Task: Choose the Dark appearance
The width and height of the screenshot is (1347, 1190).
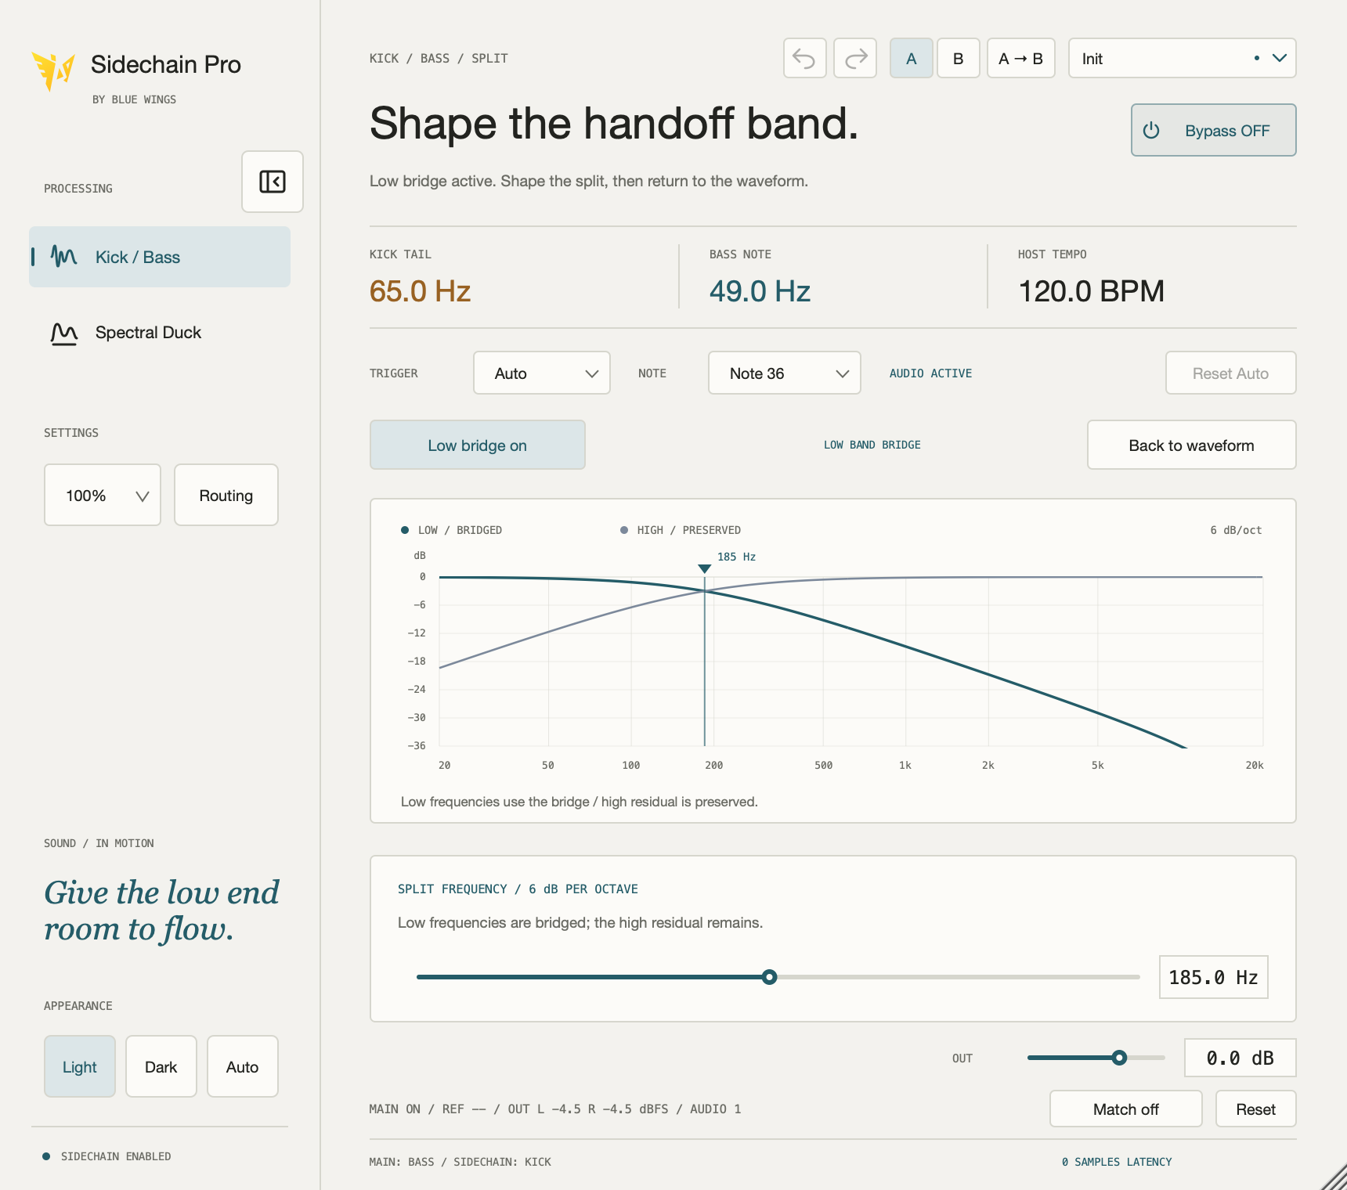Action: click(x=161, y=1066)
